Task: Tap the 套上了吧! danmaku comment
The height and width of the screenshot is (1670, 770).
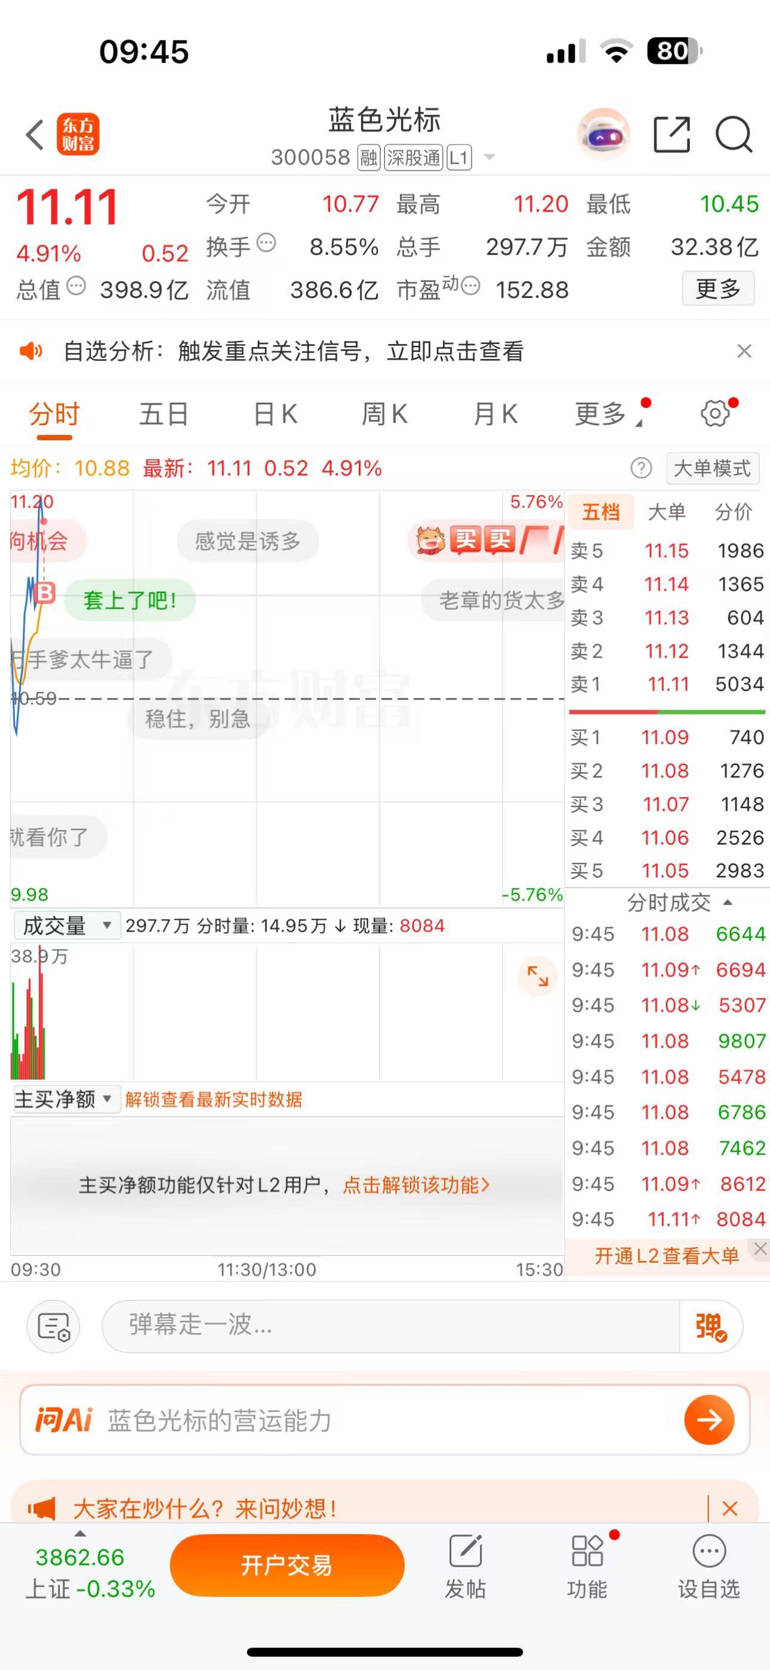Action: coord(130,600)
